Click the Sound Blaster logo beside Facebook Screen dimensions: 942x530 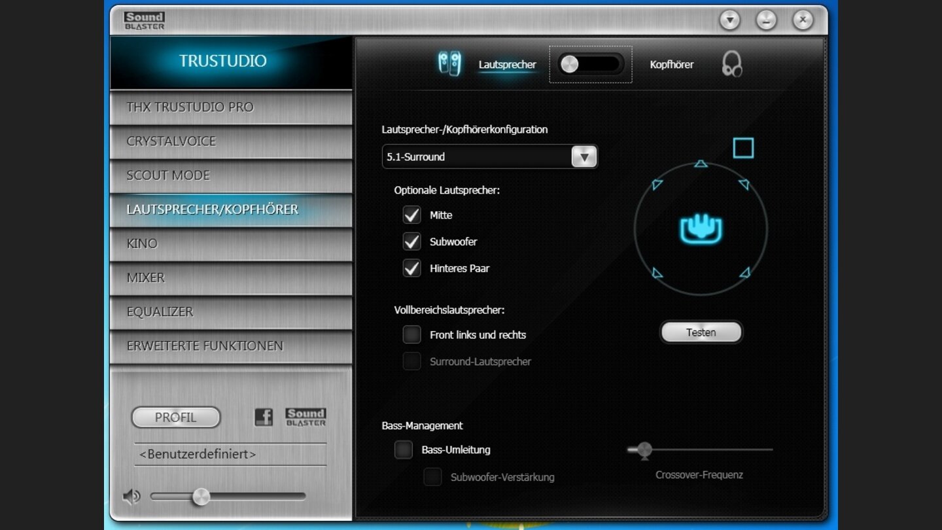click(x=305, y=417)
